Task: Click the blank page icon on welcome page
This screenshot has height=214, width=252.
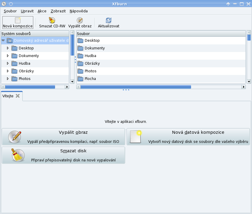Action: (136, 137)
